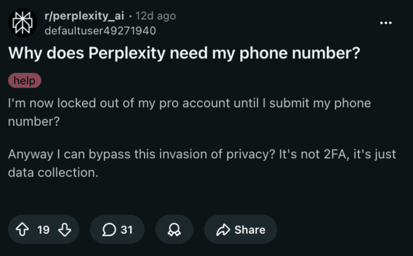
Task: Upvote the post with the up arrow
Action: [23, 229]
